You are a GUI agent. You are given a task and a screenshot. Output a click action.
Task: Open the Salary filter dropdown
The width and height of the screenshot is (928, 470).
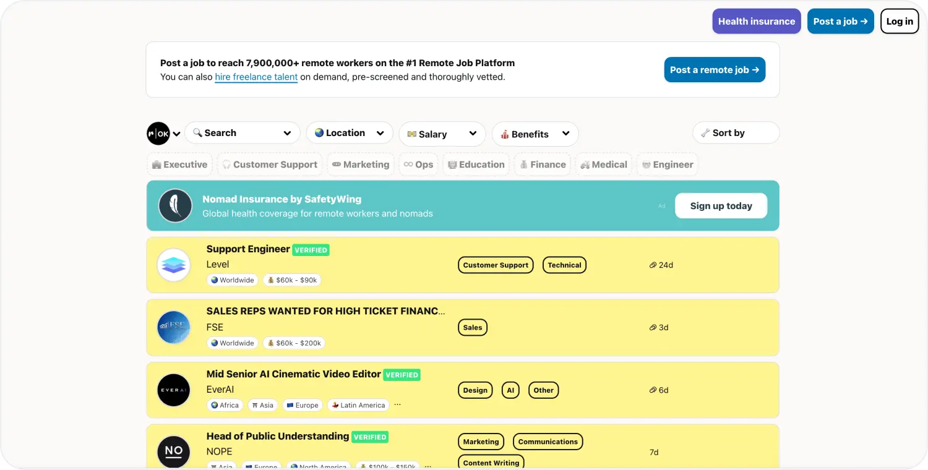click(x=442, y=134)
